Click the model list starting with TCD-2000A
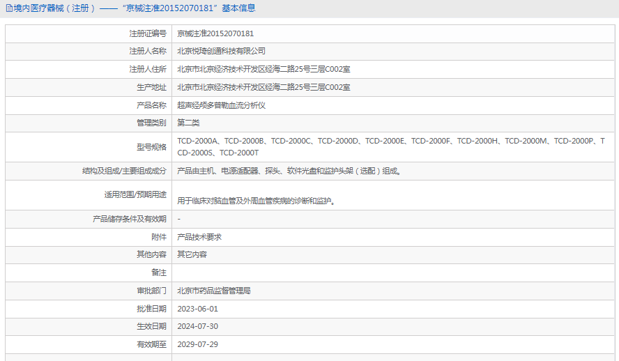Screen dimensions: 619x361 [x=391, y=147]
